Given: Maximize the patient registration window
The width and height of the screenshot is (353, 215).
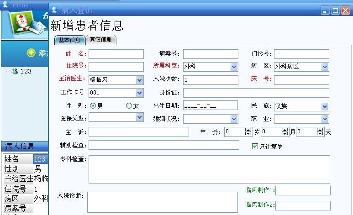Looking at the screenshot, I should [335, 10].
